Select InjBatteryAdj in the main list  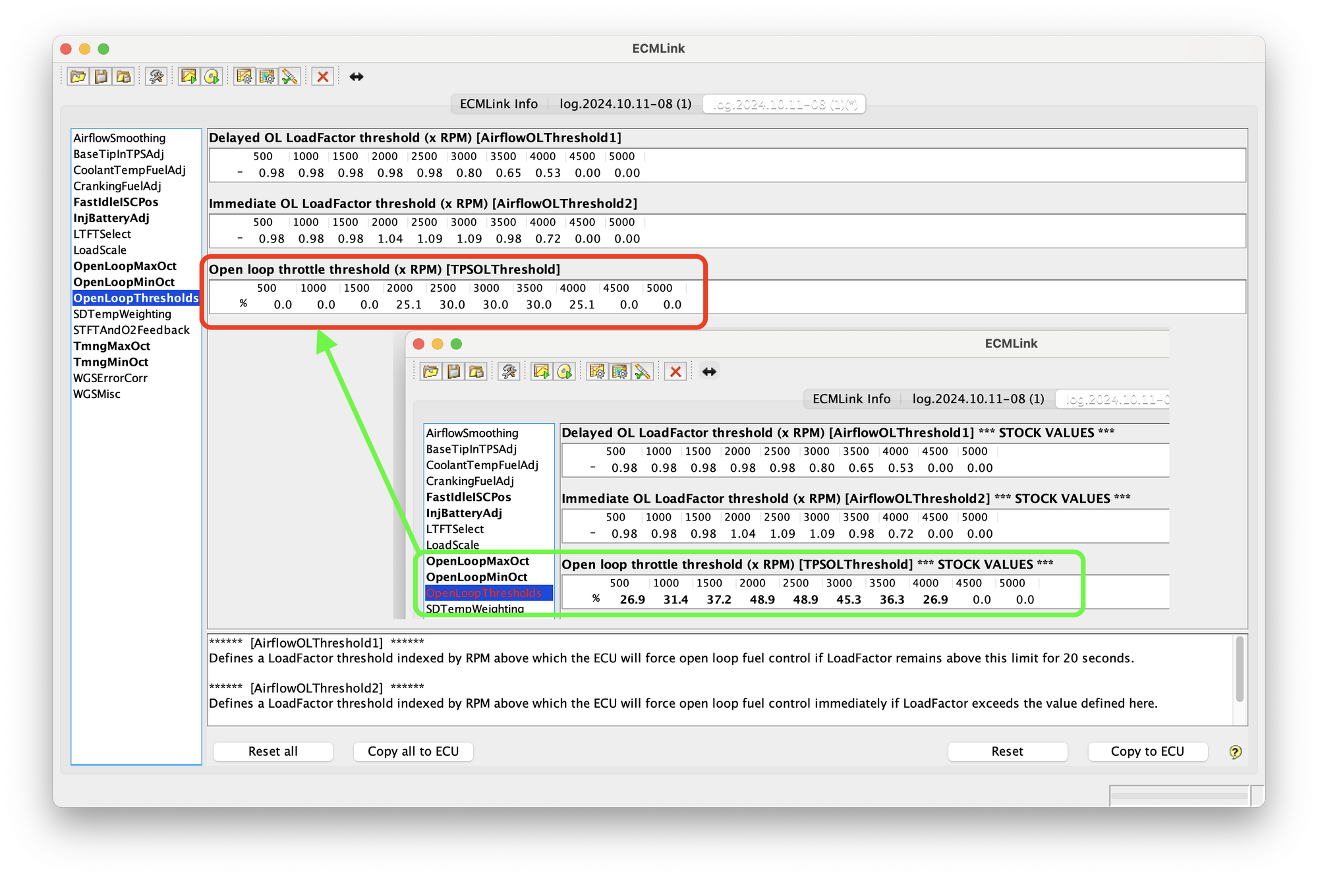(135, 218)
